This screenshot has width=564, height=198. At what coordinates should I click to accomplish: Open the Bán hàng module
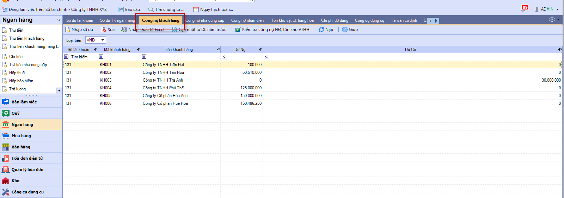pos(31,147)
